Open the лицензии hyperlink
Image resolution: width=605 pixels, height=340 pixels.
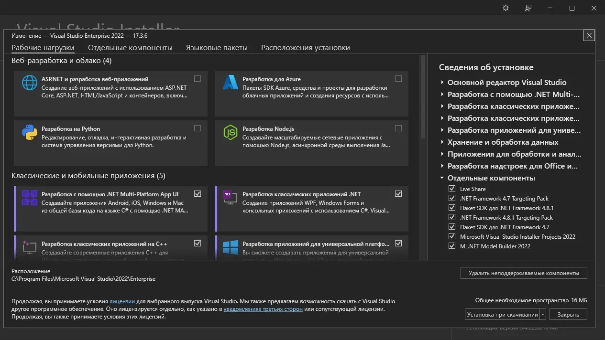click(x=122, y=301)
